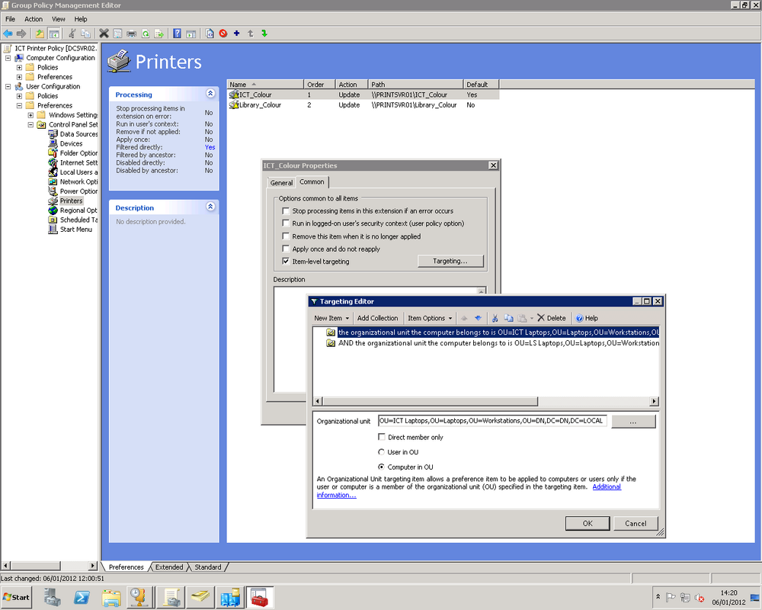Click the printer icon in main toolbar

click(x=131, y=34)
